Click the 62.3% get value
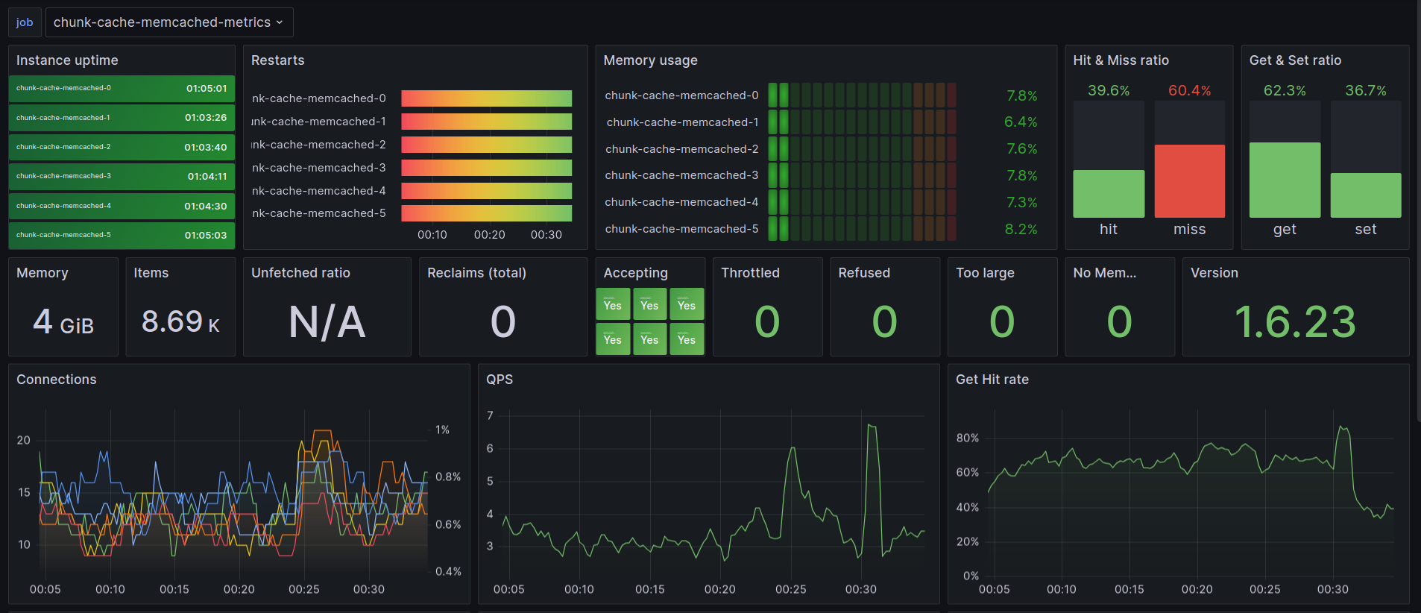This screenshot has height=613, width=1421. (x=1285, y=91)
